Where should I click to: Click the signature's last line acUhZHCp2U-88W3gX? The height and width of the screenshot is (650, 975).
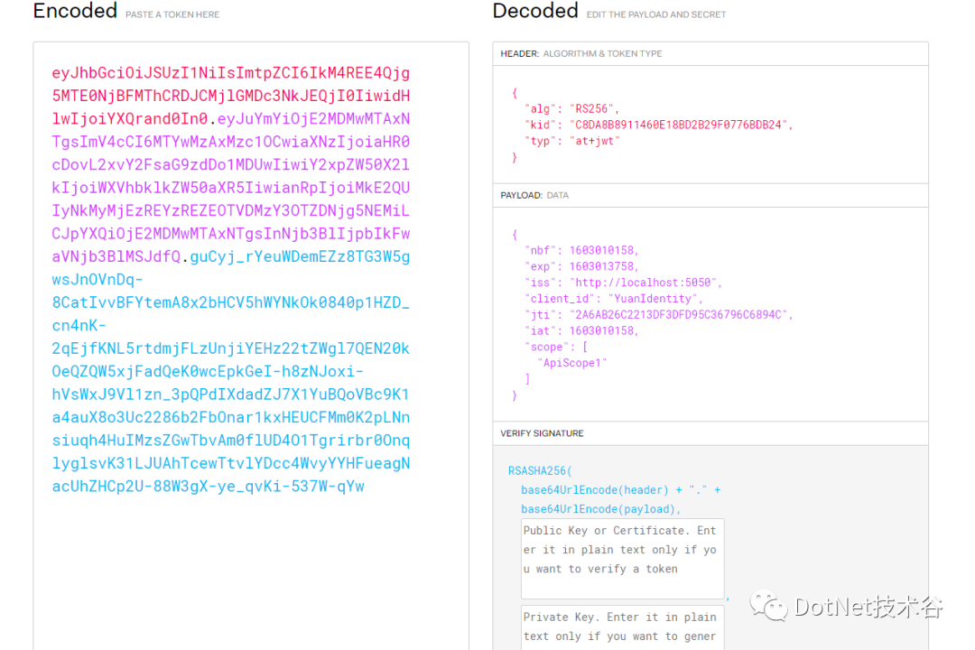pos(209,487)
